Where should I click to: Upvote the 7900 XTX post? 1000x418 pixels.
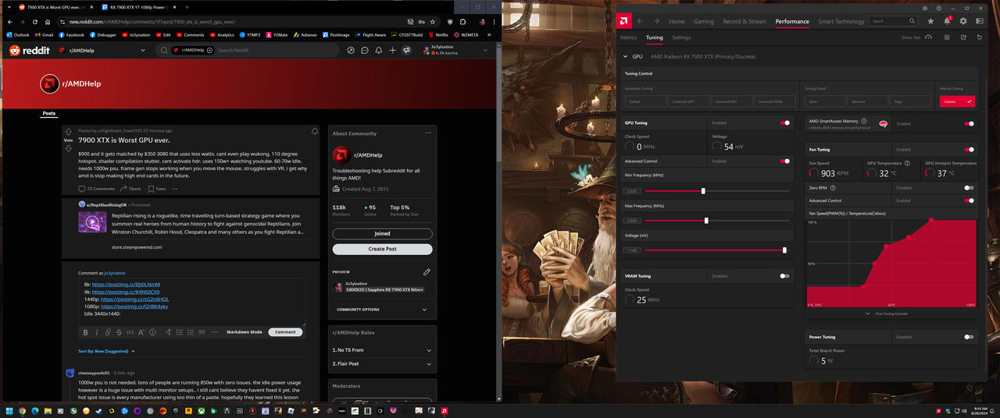click(x=68, y=132)
